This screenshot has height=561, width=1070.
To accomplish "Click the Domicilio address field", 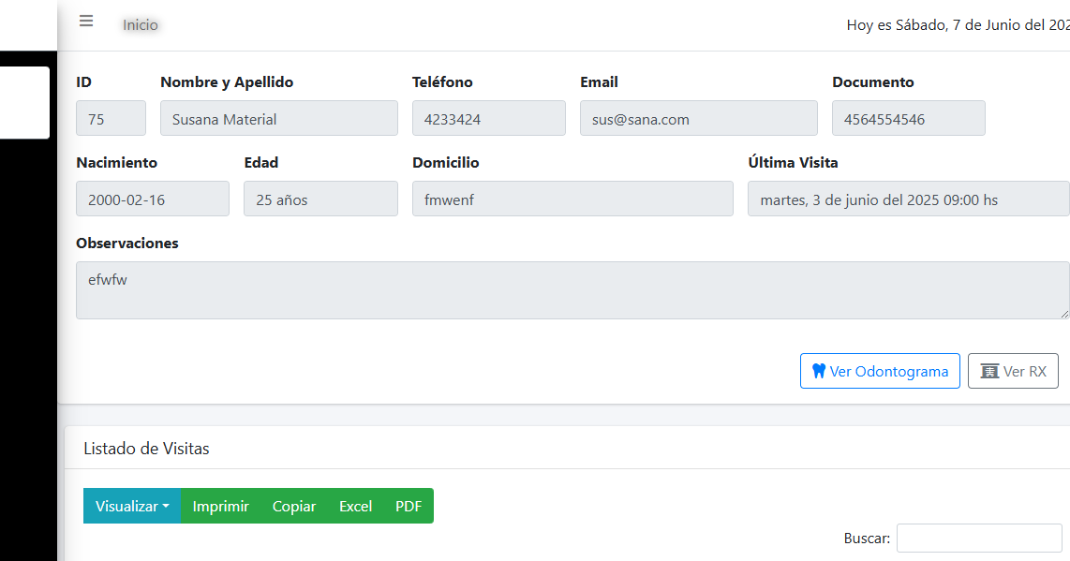I will [x=572, y=199].
